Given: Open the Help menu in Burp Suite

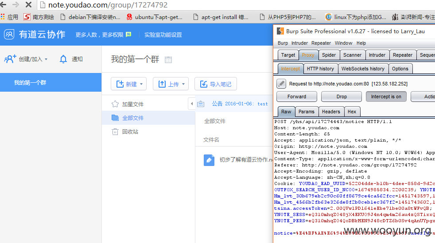Looking at the screenshot, I should (x=361, y=43).
